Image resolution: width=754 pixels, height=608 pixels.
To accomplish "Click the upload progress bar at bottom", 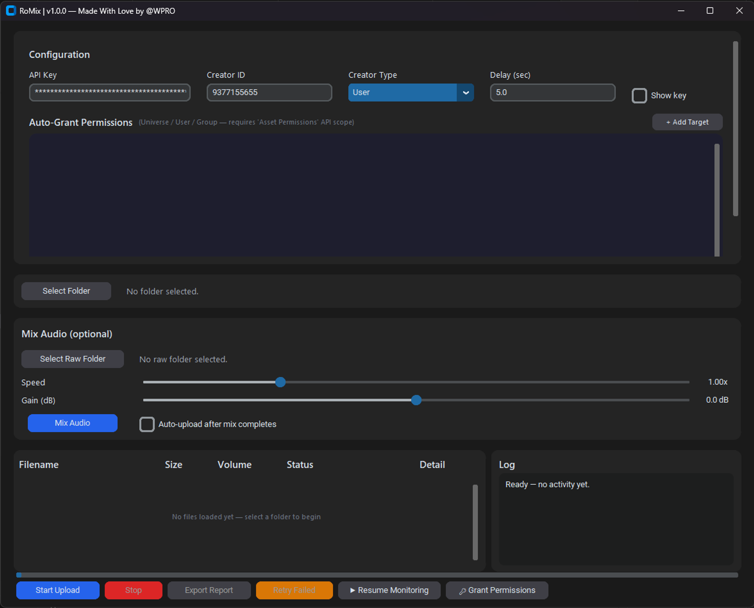I will click(x=377, y=575).
